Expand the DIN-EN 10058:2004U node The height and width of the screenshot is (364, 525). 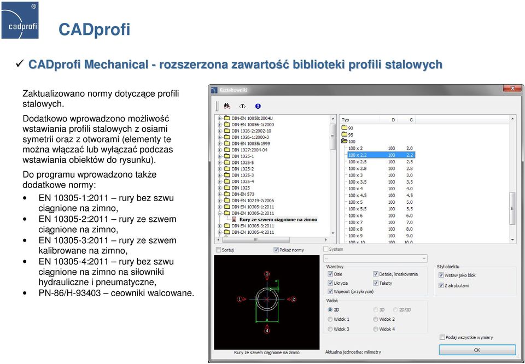click(x=220, y=118)
